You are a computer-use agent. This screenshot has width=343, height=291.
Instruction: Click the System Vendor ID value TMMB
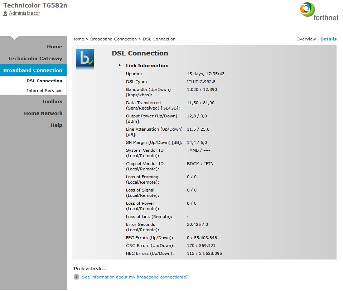pos(193,150)
